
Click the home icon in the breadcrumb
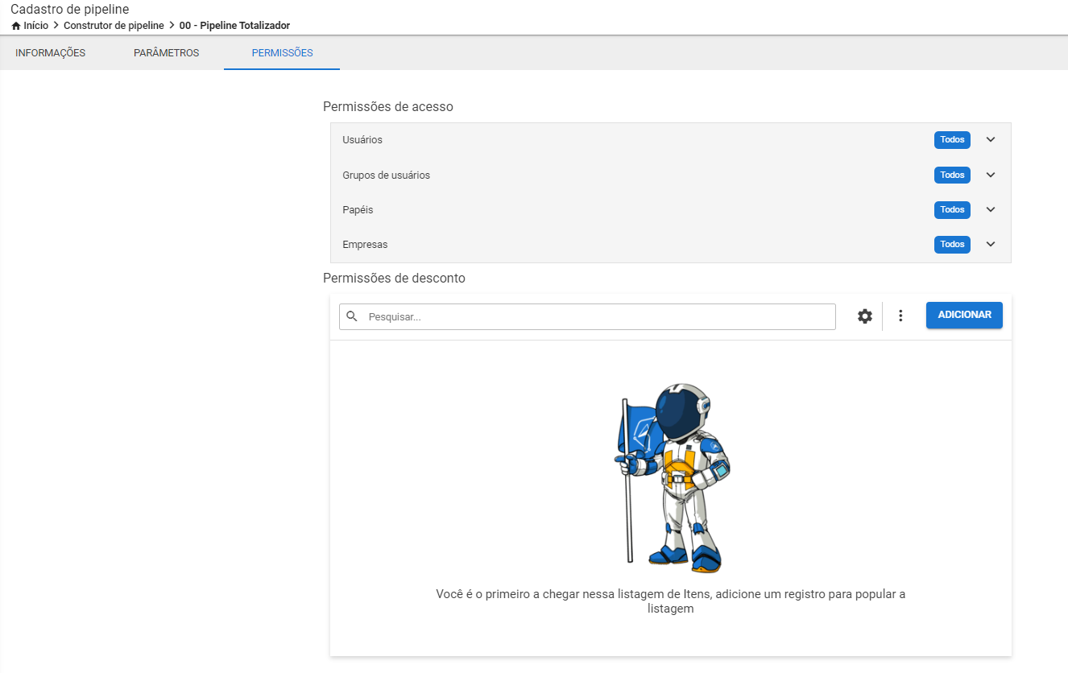point(16,26)
